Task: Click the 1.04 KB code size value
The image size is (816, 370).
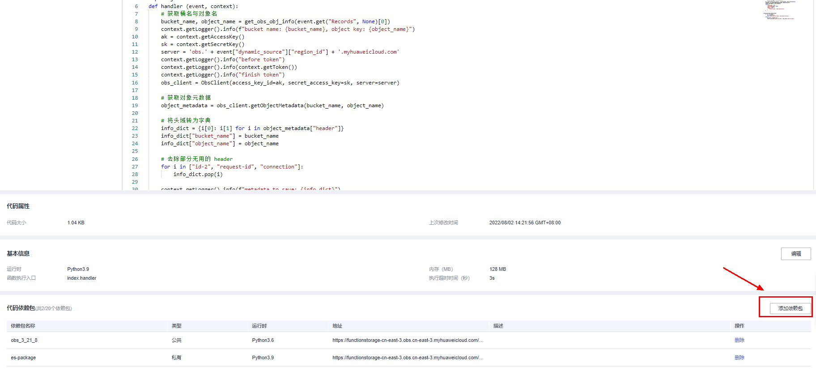Action: point(76,223)
